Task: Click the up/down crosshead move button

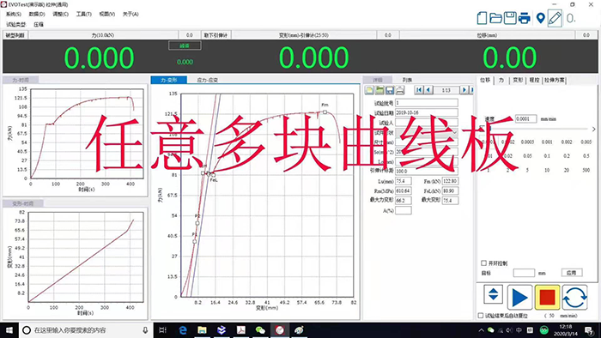Action: 494,294
